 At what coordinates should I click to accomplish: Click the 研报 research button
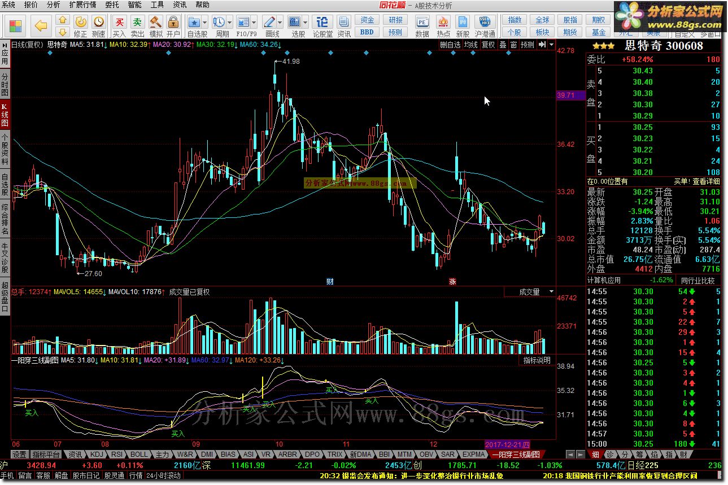[x=396, y=20]
